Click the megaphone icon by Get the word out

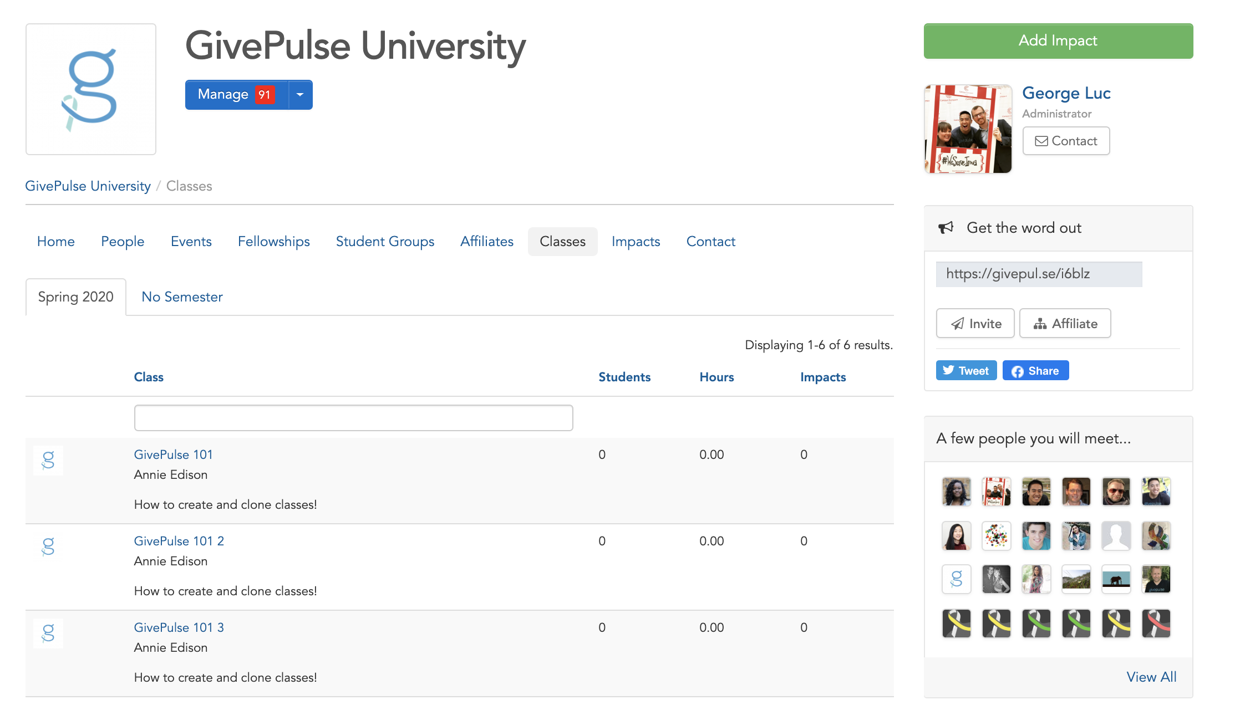pyautogui.click(x=946, y=228)
